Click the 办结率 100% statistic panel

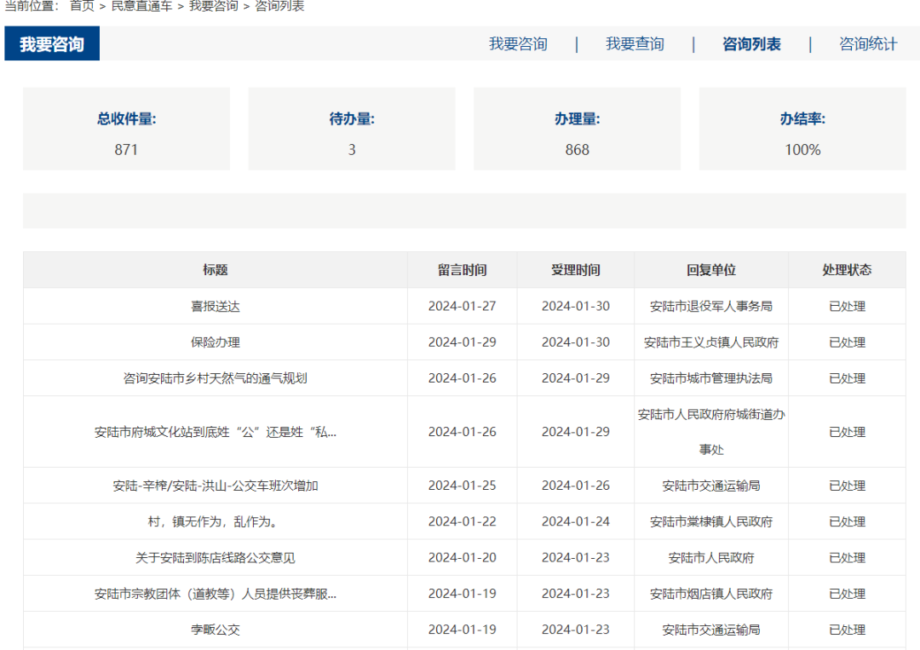point(802,129)
